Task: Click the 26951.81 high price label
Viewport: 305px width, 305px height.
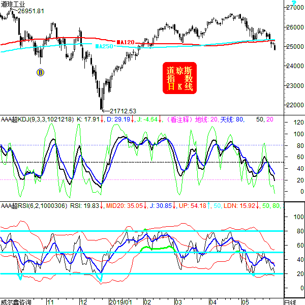Action: 30,11
